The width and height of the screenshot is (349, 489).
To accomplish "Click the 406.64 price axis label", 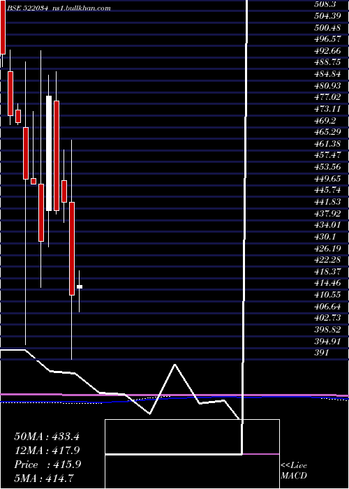I will (327, 306).
